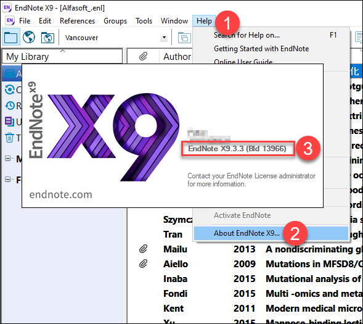
Task: Click the Activate EndNote menu entry
Action: pos(242,215)
